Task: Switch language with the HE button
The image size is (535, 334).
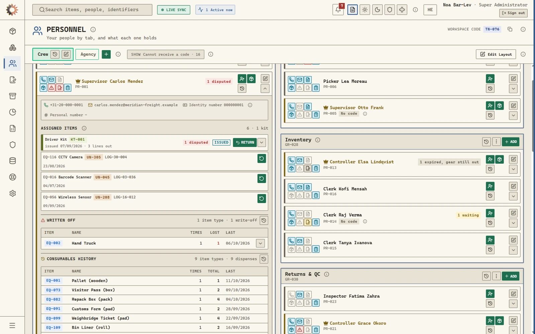Action: pos(430,10)
